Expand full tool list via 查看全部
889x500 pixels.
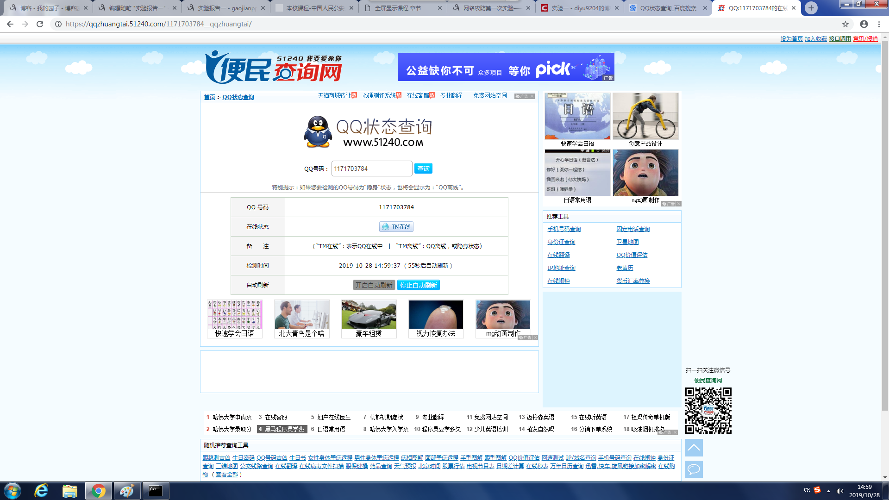pyautogui.click(x=227, y=475)
